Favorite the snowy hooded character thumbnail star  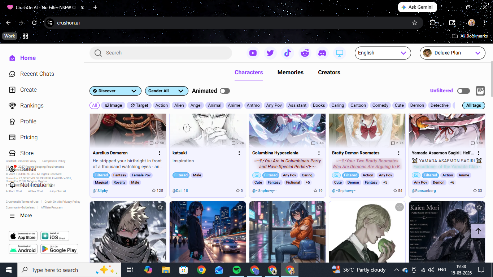(160, 207)
